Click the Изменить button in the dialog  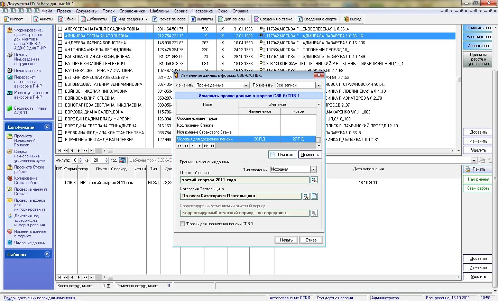pos(310,155)
